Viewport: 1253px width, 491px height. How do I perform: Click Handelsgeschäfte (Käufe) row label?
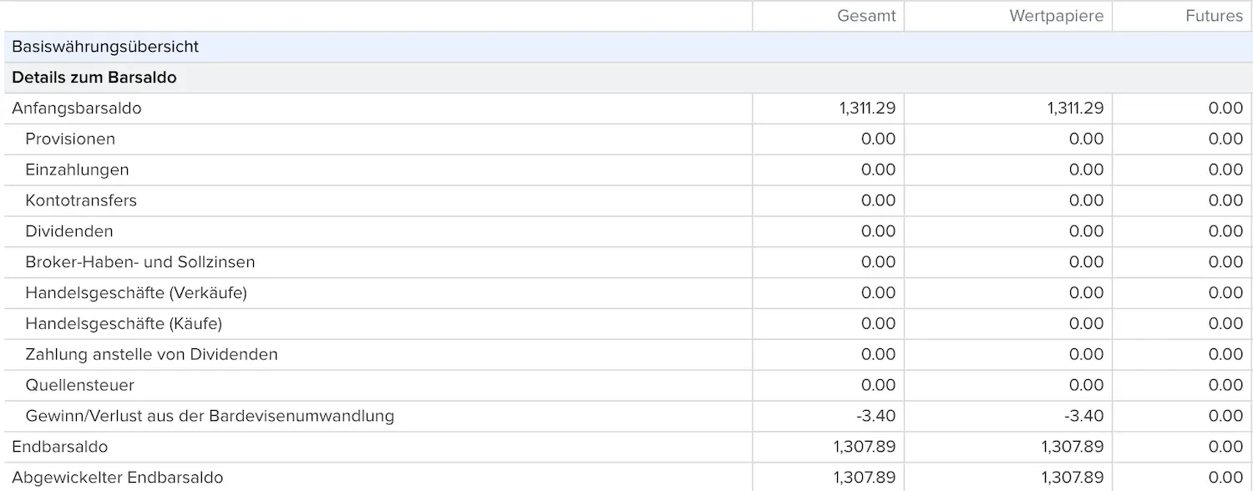click(124, 324)
